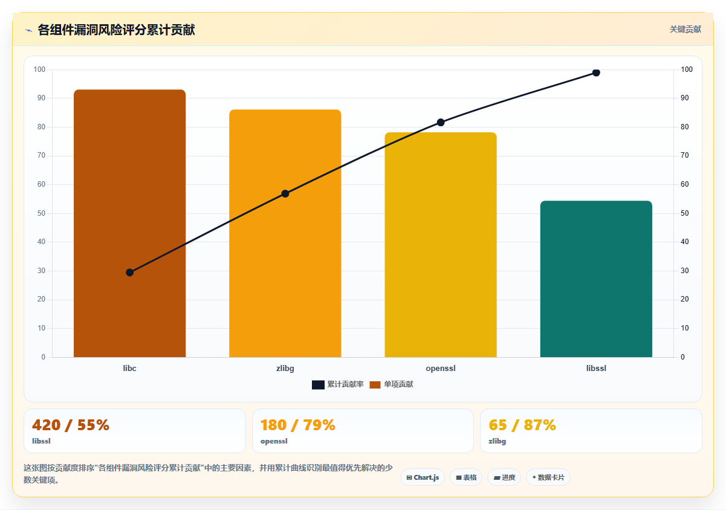Click the libssl x-axis label

pos(596,368)
